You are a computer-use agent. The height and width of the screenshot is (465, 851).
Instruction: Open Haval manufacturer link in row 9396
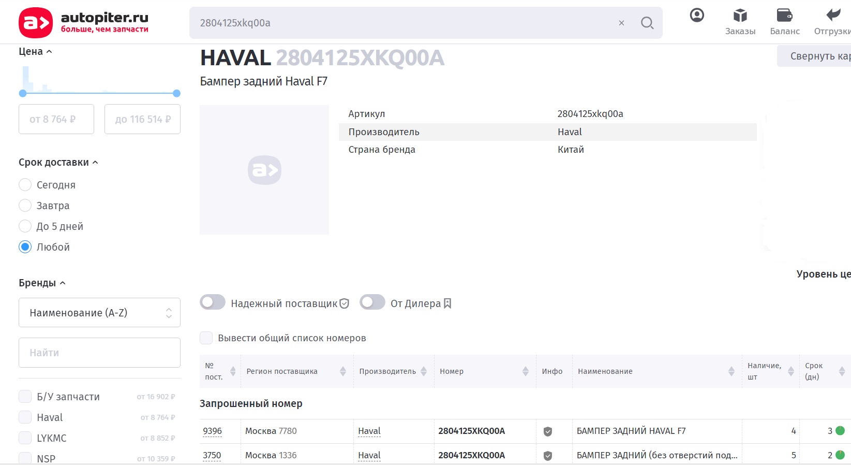click(x=369, y=431)
